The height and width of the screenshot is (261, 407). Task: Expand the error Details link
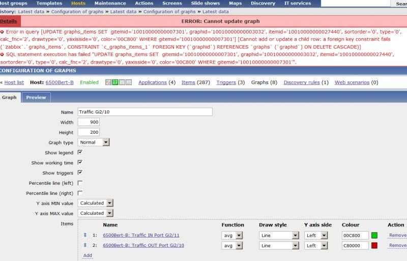pos(9,21)
